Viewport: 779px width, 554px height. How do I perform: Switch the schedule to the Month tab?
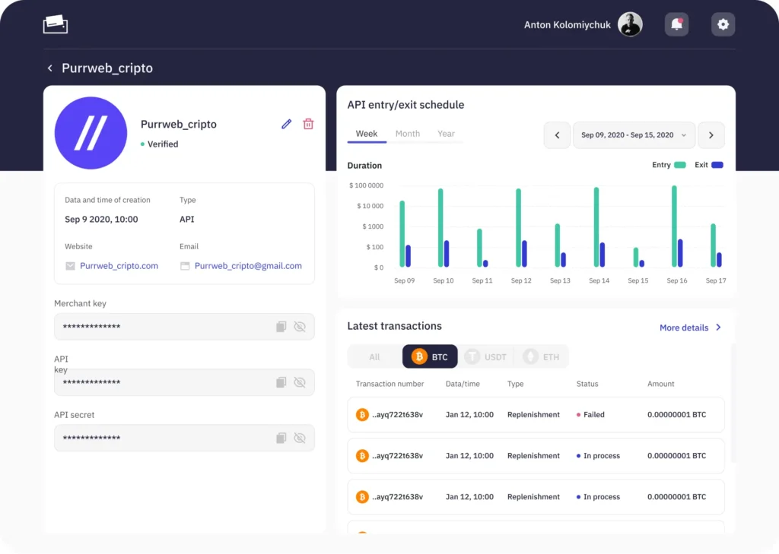[408, 134]
